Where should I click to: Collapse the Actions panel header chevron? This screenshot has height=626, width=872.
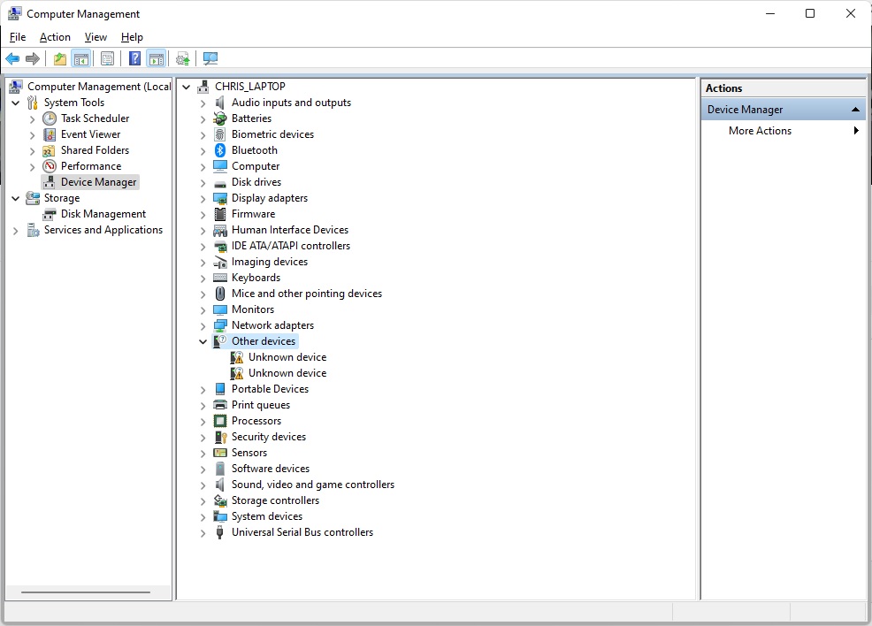click(x=854, y=109)
